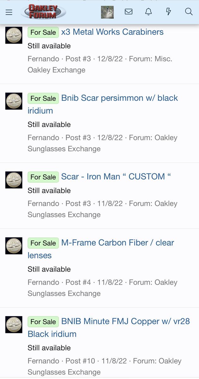The width and height of the screenshot is (199, 379).
Task: Open the search magnifier icon
Action: coord(189,12)
